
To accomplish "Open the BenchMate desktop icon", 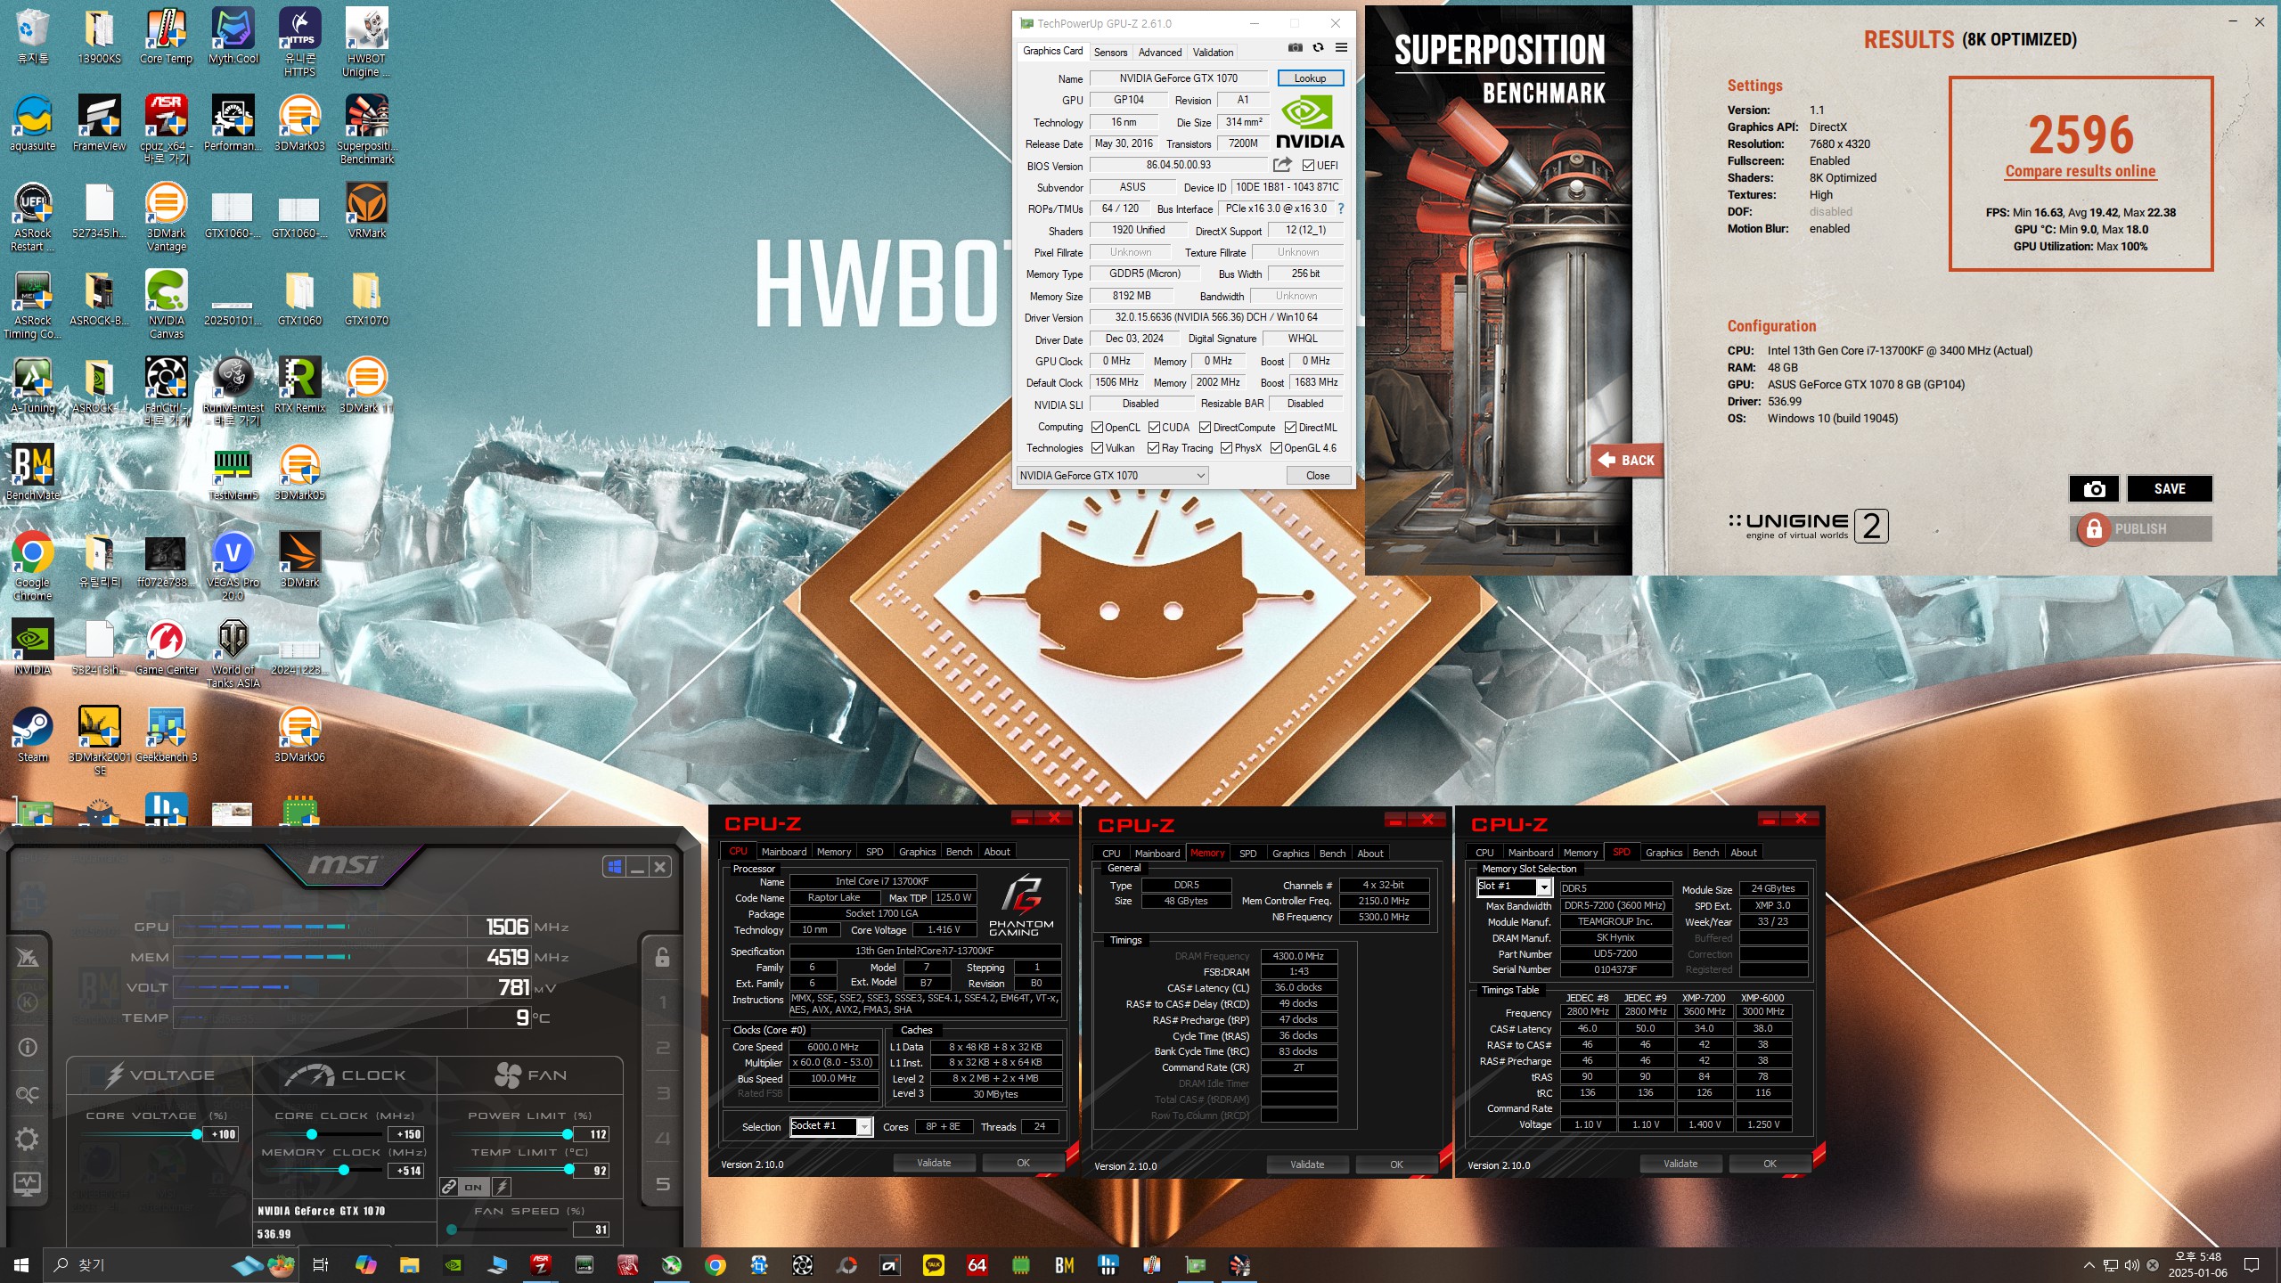I will pos(33,472).
